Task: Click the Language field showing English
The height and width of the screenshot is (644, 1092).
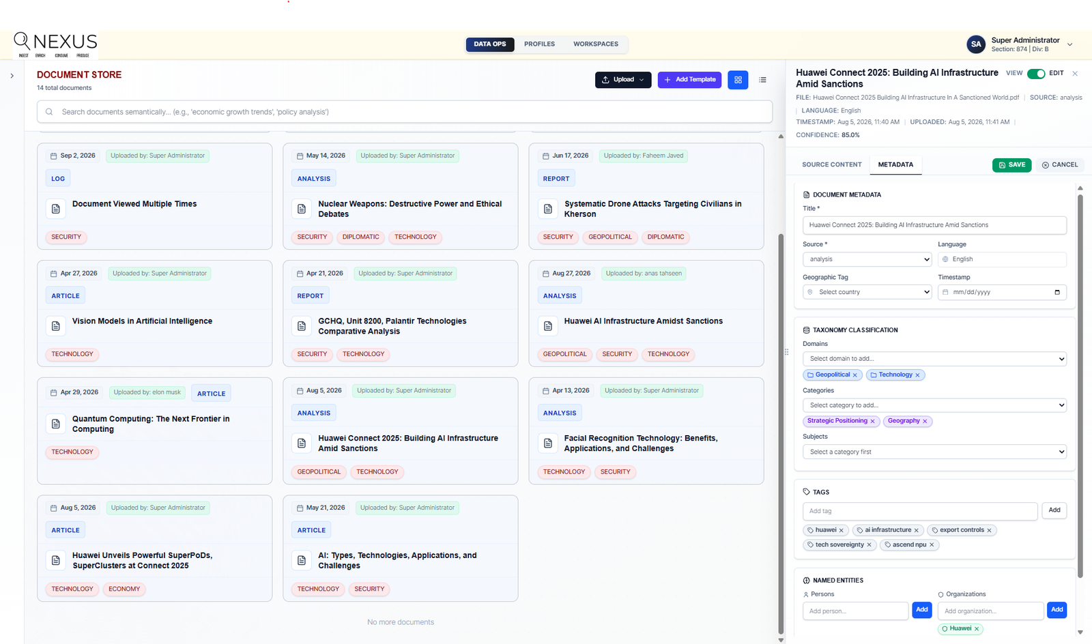Action: pos(1002,259)
